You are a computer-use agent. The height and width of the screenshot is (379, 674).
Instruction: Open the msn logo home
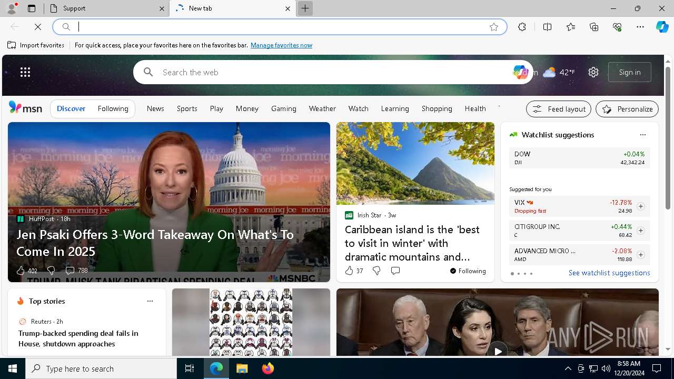[x=25, y=108]
